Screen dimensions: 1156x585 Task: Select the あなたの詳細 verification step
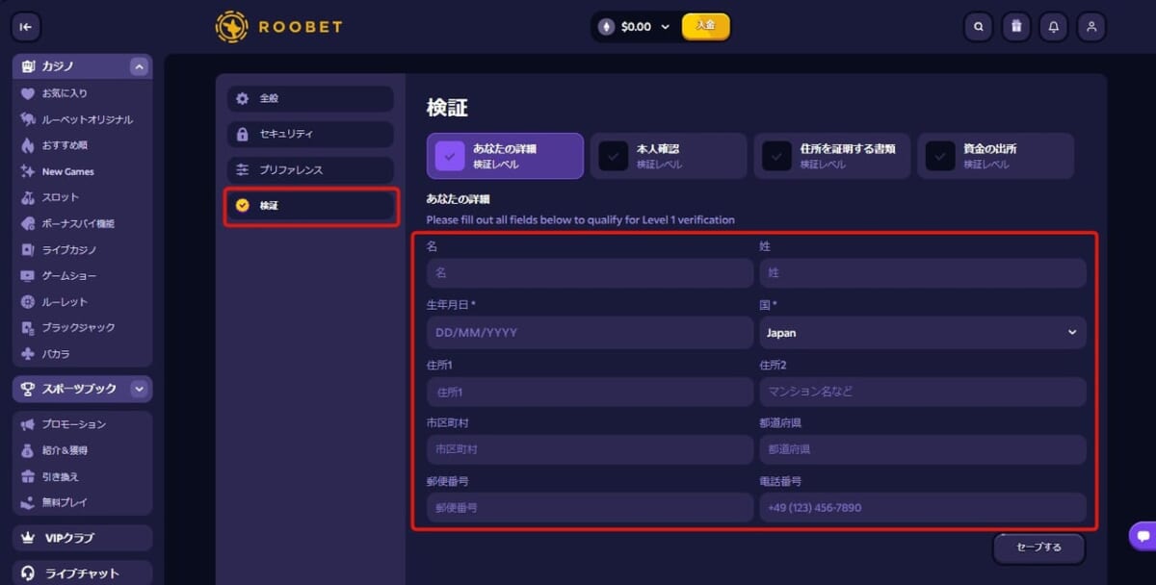click(x=505, y=156)
